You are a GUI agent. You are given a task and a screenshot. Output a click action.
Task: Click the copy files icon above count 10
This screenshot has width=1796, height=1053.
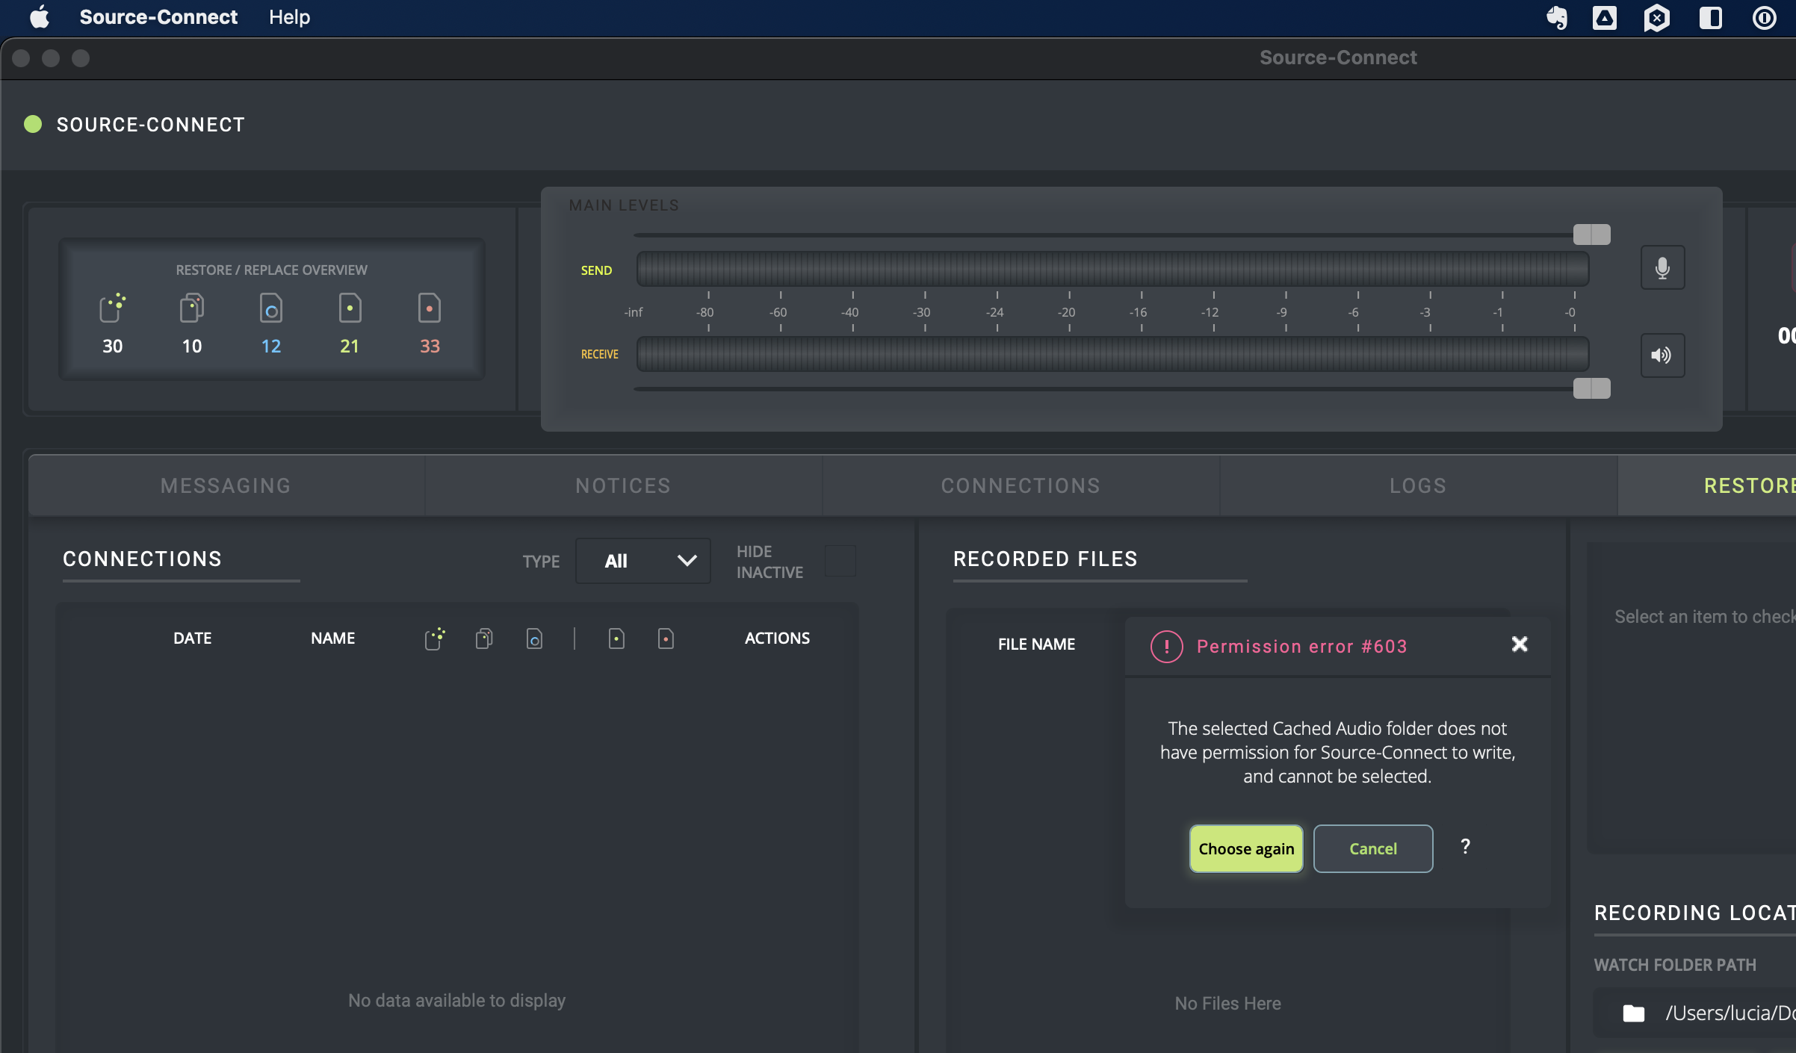click(x=192, y=308)
